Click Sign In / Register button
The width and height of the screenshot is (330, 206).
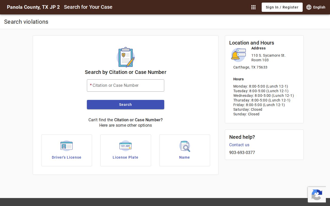(282, 7)
